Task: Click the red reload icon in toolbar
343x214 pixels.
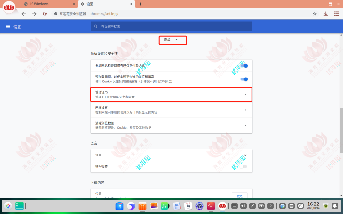Action: click(x=45, y=14)
